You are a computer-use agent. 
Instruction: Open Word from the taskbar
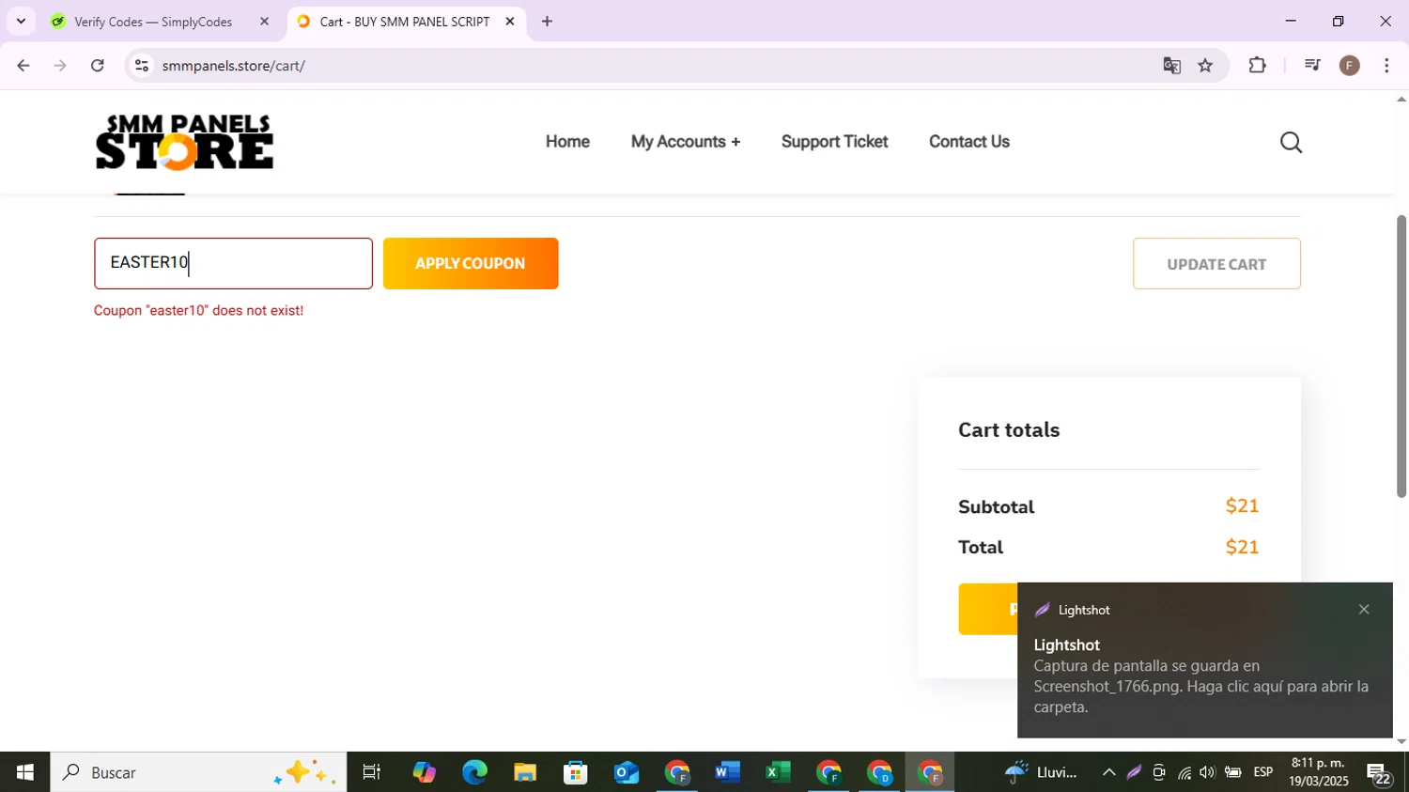727,772
